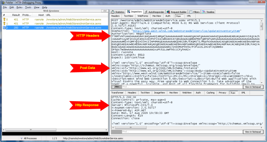Open Request Builder via its icon
Screen dimensions: 267x142
click(x=168, y=12)
